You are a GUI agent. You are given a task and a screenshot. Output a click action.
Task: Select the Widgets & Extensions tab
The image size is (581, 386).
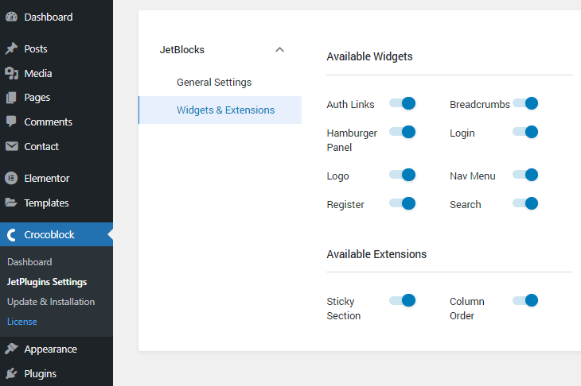[220, 110]
